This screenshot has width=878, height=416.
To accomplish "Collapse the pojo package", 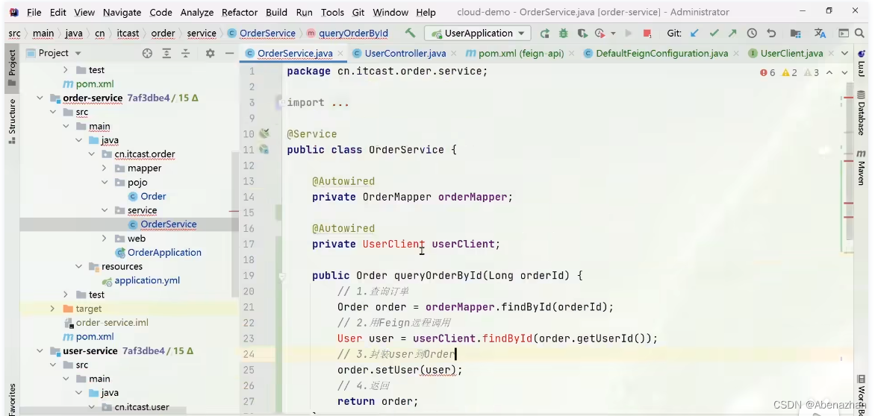I will pyautogui.click(x=105, y=182).
